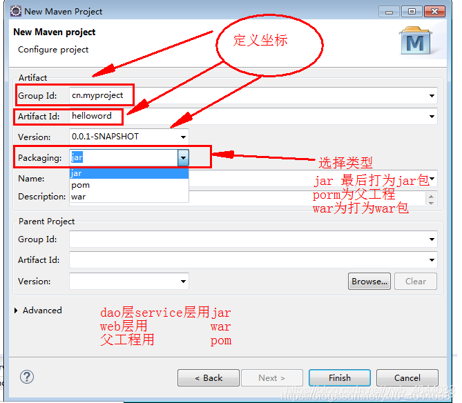The width and height of the screenshot is (462, 403).
Task: Open the Artifact Group Id dropdown arrow
Action: point(432,96)
